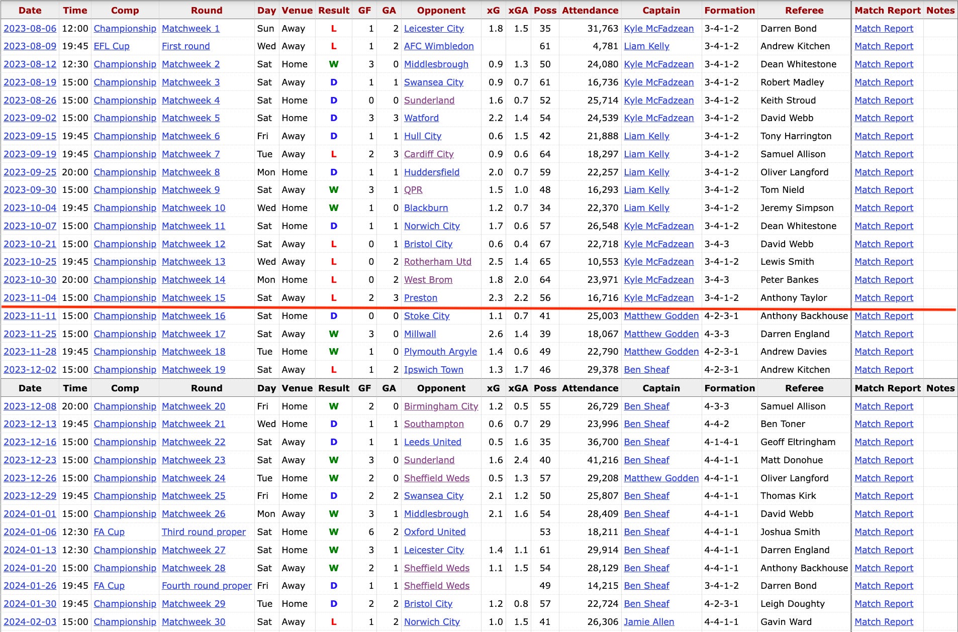This screenshot has width=958, height=632.
Task: Select referee Geoff Eltringham
Action: coord(798,442)
